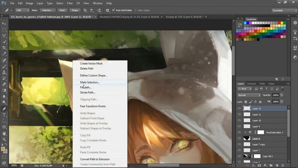Click the Selection... button in options bar
The width and height of the screenshot is (298, 168).
47,10
